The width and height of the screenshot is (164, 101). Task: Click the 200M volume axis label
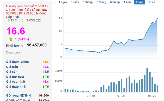58,71
